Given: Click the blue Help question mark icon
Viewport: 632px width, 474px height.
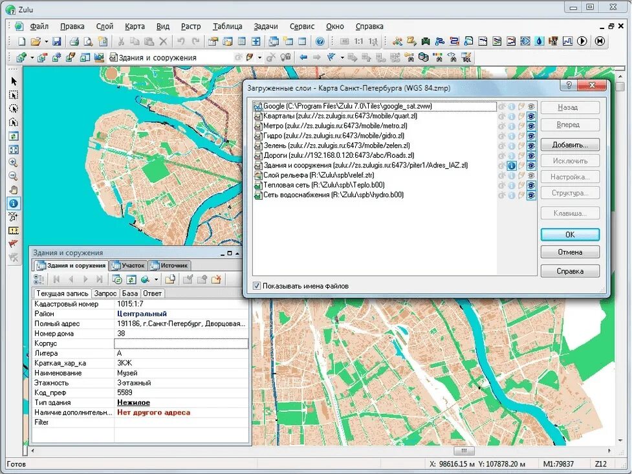Looking at the screenshot, I should (320, 41).
